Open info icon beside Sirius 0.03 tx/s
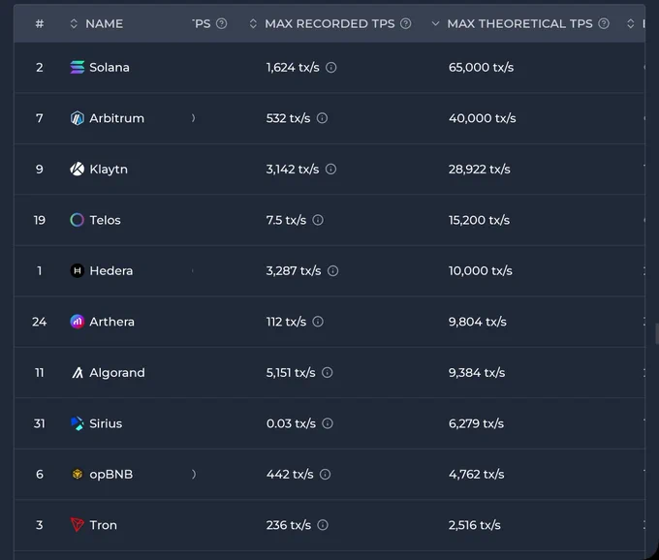Image resolution: width=659 pixels, height=560 pixels. pos(328,423)
